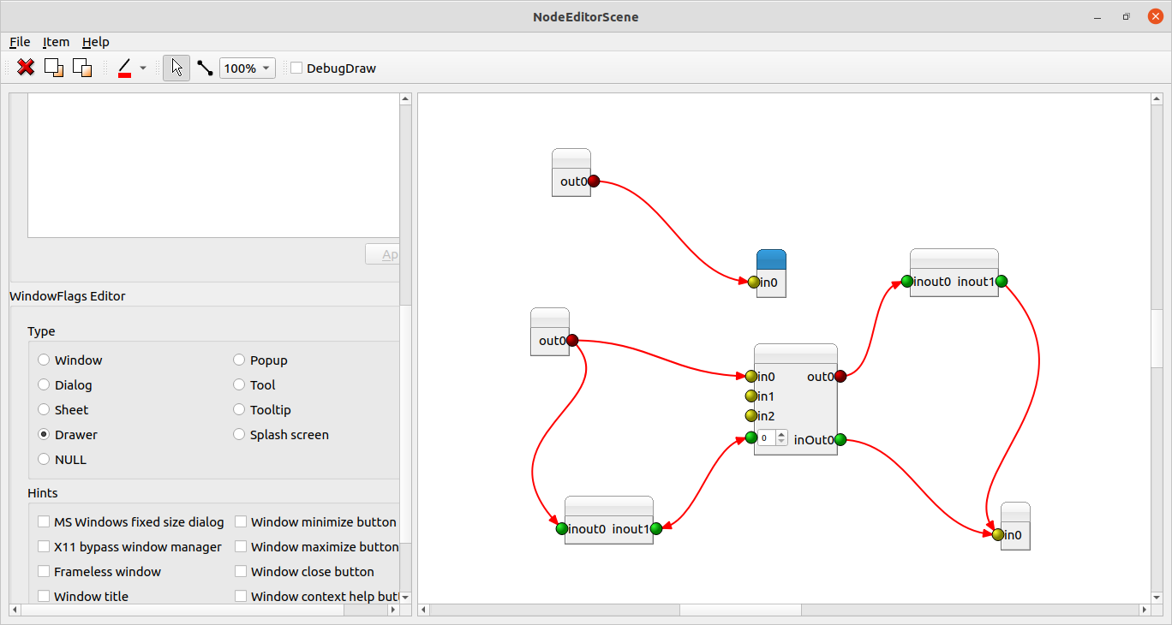Click the yellow in2 port on the central node

tap(751, 415)
